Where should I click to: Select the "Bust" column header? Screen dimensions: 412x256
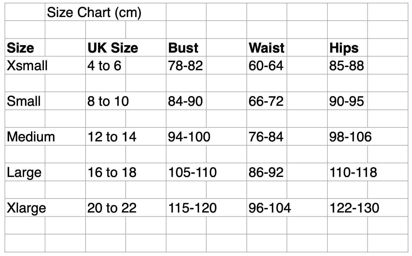183,48
